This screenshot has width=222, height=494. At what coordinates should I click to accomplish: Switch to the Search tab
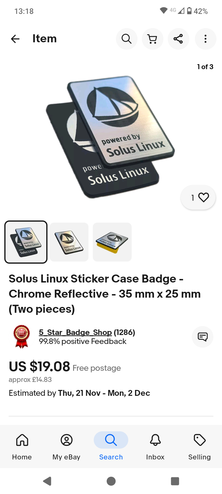point(111,446)
